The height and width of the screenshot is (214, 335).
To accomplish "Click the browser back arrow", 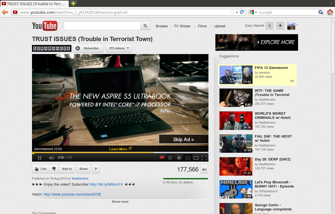I will pyautogui.click(x=5, y=12).
